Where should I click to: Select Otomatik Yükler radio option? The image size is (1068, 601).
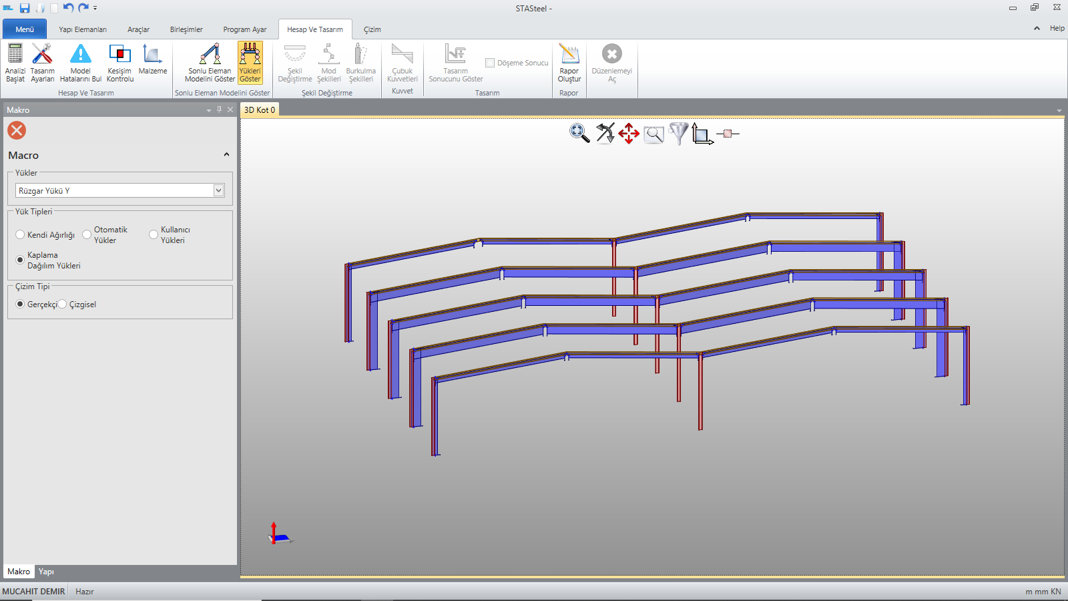point(87,235)
